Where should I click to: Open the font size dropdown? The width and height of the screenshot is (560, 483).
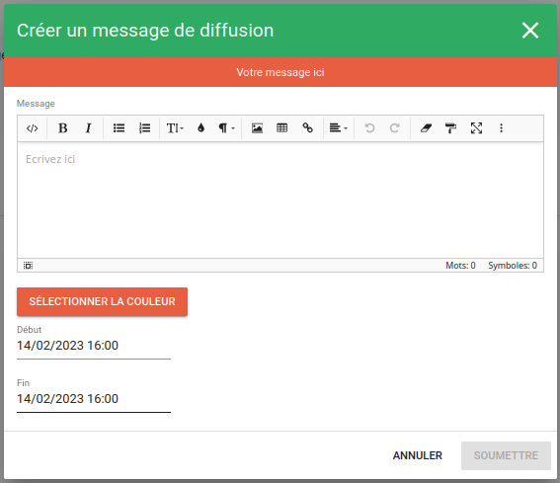(175, 128)
